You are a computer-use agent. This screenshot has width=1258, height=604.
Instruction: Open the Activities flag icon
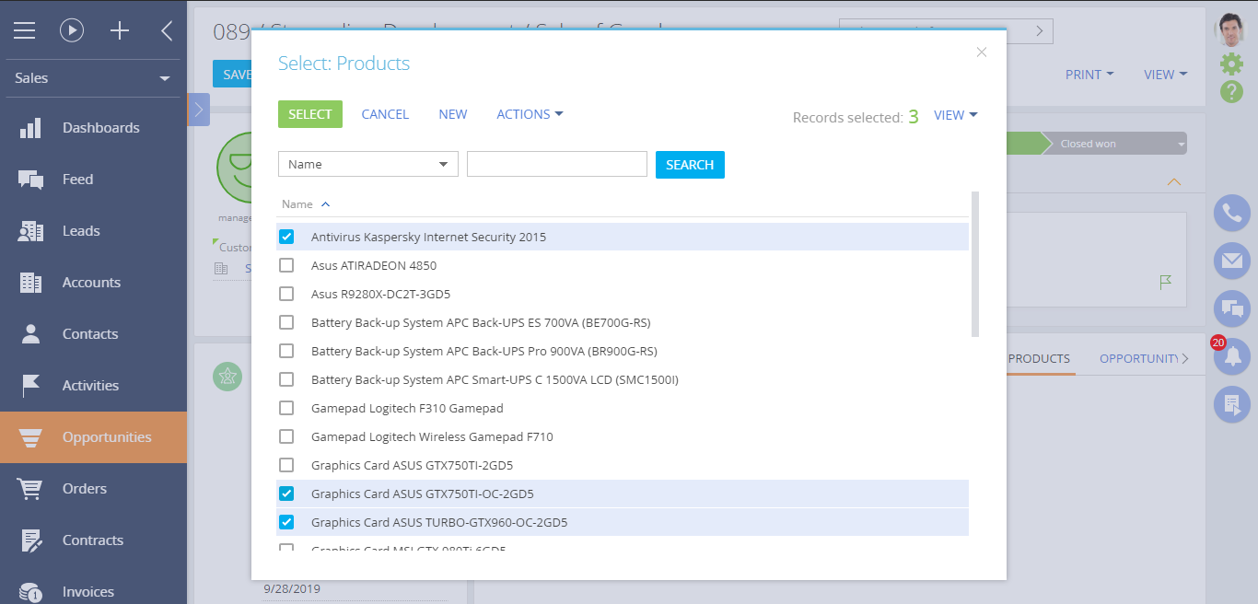[30, 386]
